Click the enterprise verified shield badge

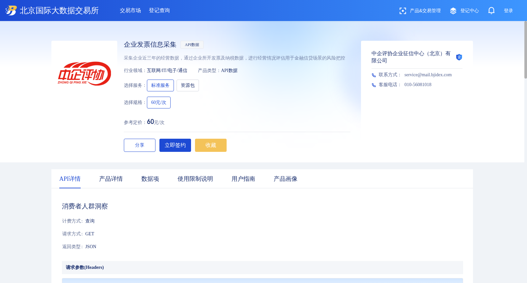coord(459,57)
